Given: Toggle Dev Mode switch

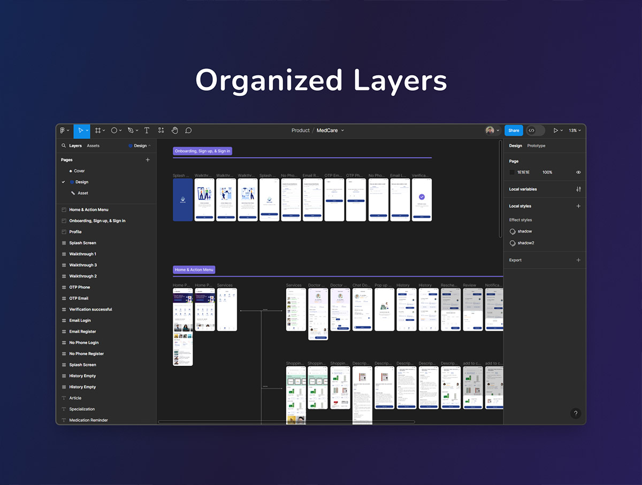Looking at the screenshot, I should pyautogui.click(x=535, y=130).
